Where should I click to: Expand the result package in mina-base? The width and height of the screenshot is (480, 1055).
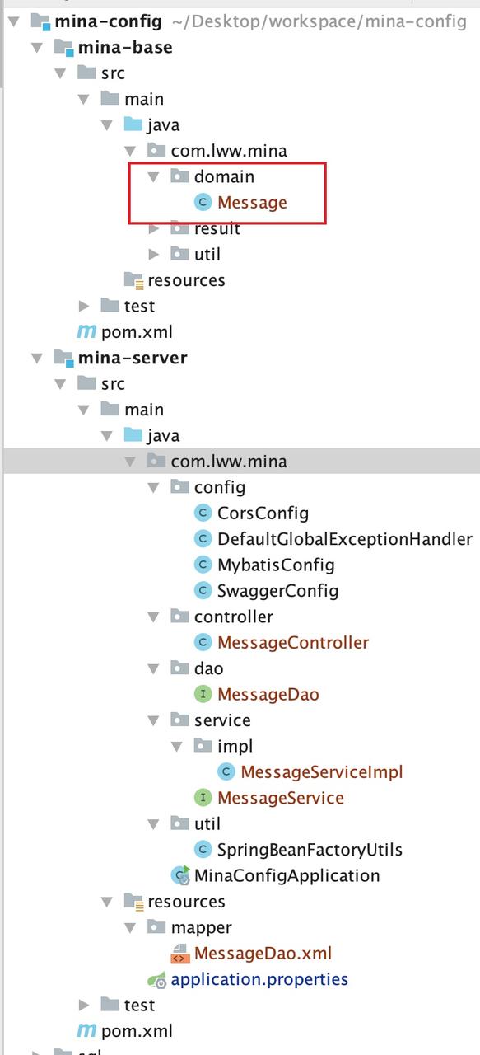pos(154,228)
